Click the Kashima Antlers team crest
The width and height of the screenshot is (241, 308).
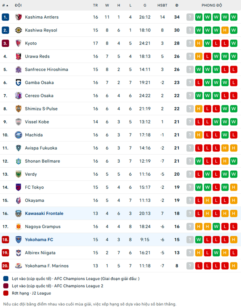click(19, 17)
